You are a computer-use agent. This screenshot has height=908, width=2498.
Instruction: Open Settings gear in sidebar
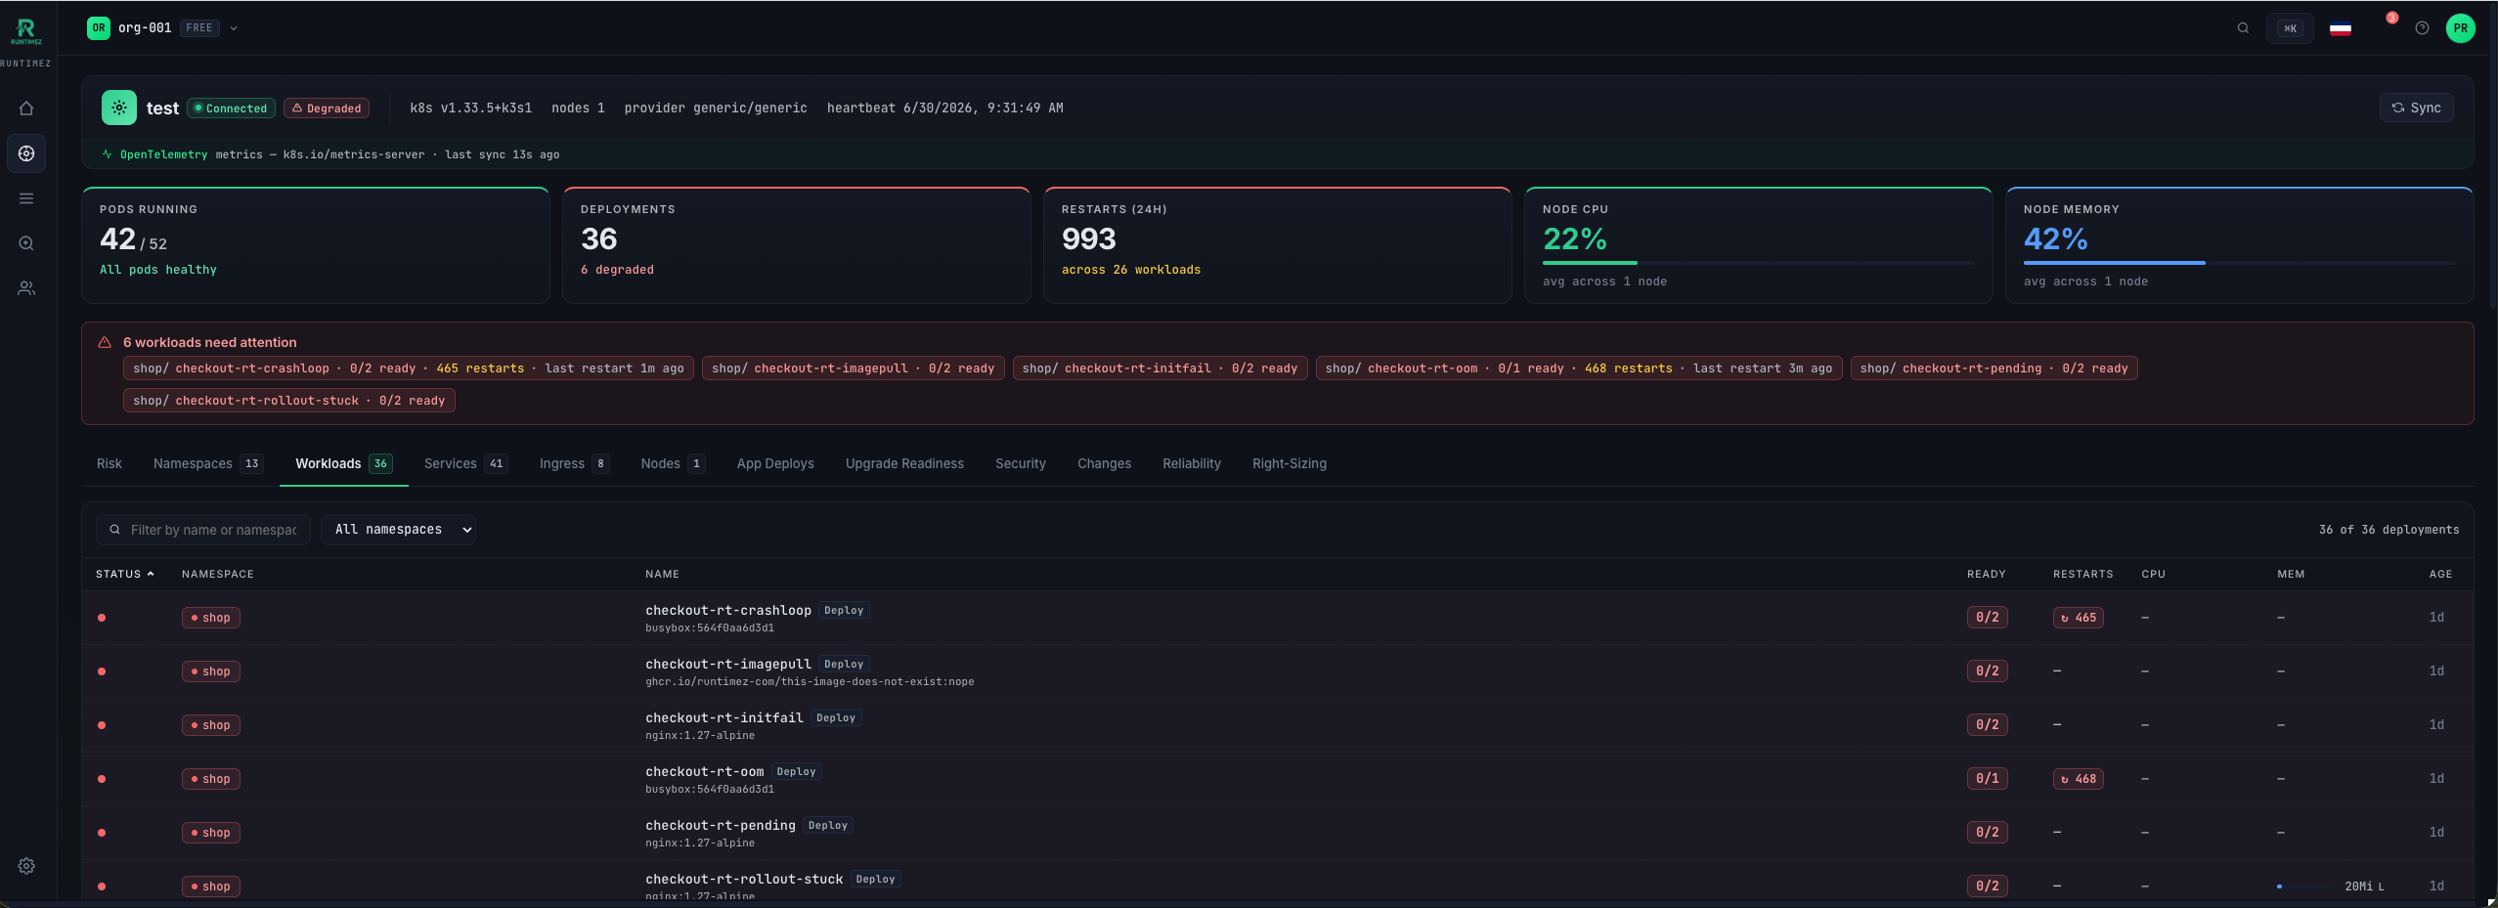point(26,866)
